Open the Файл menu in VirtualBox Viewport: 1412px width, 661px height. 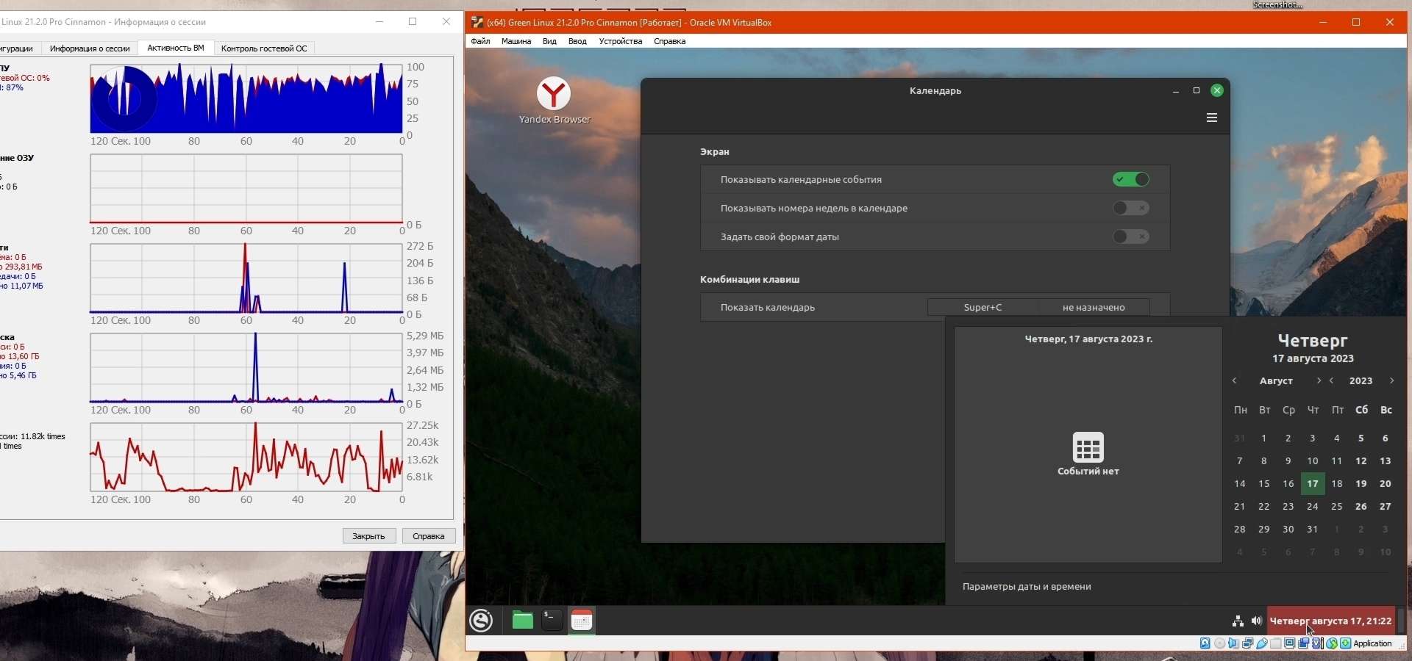pos(480,41)
